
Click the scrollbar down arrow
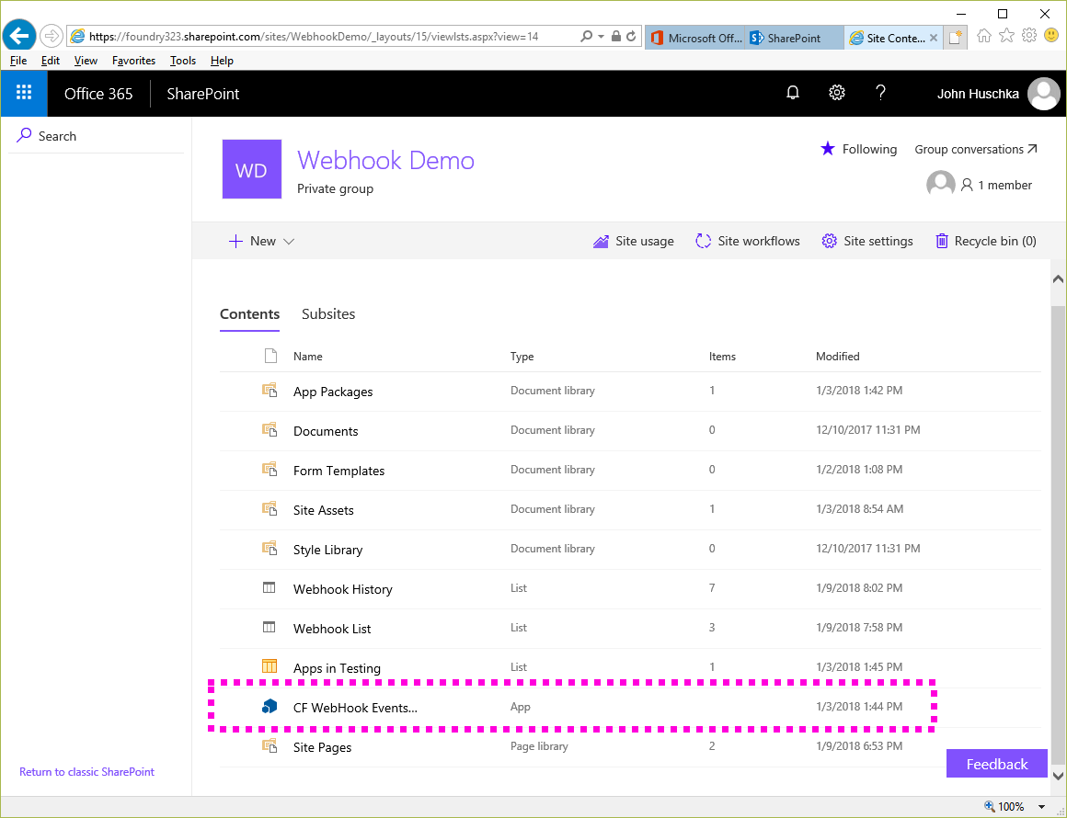1058,775
